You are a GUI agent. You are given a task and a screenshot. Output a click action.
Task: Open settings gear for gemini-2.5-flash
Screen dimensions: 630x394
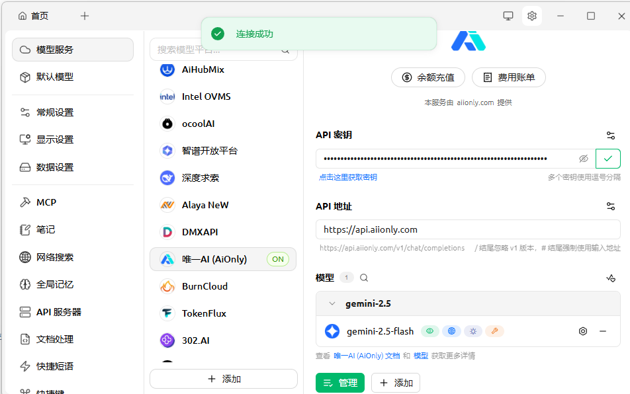[x=583, y=331]
